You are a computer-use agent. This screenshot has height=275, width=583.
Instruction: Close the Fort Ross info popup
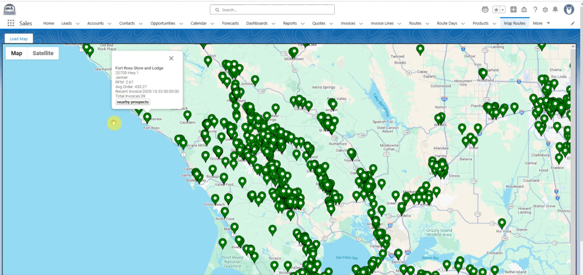(x=171, y=59)
